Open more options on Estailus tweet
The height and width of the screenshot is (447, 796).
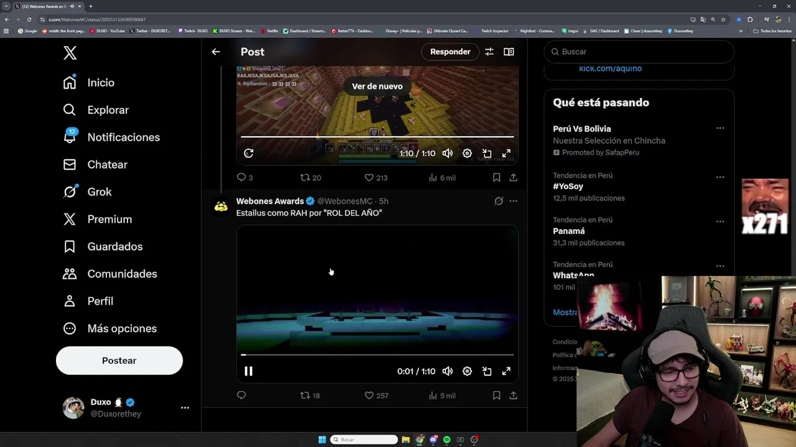(513, 201)
